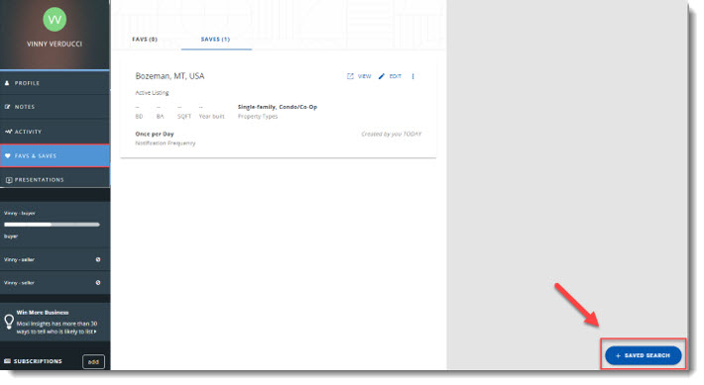Toggle the first Vinny seller status icon
The width and height of the screenshot is (704, 385).
pyautogui.click(x=98, y=259)
